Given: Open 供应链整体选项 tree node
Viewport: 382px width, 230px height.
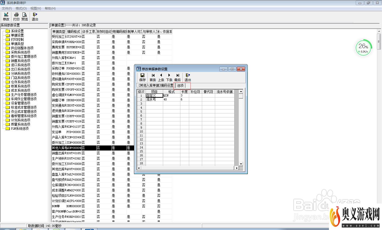Looking at the screenshot, I should [x=22, y=48].
